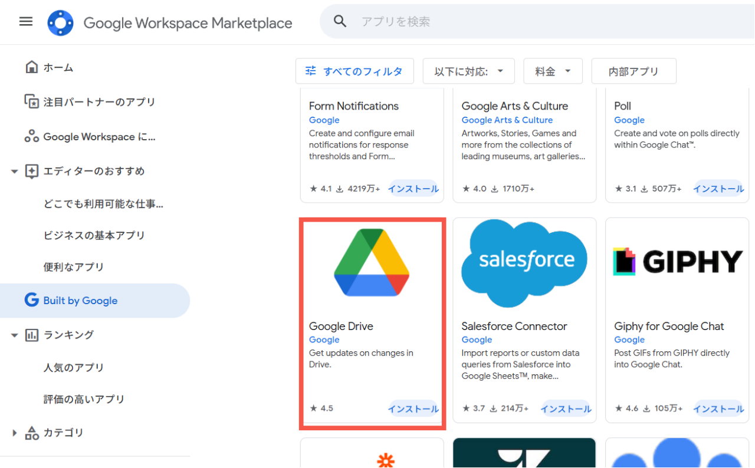Click the Google Workspace Marketplace logo
This screenshot has height=468, width=755.
[x=60, y=23]
